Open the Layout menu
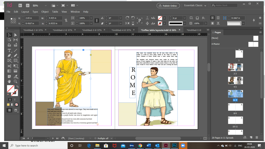The image size is (265, 149). [25, 12]
